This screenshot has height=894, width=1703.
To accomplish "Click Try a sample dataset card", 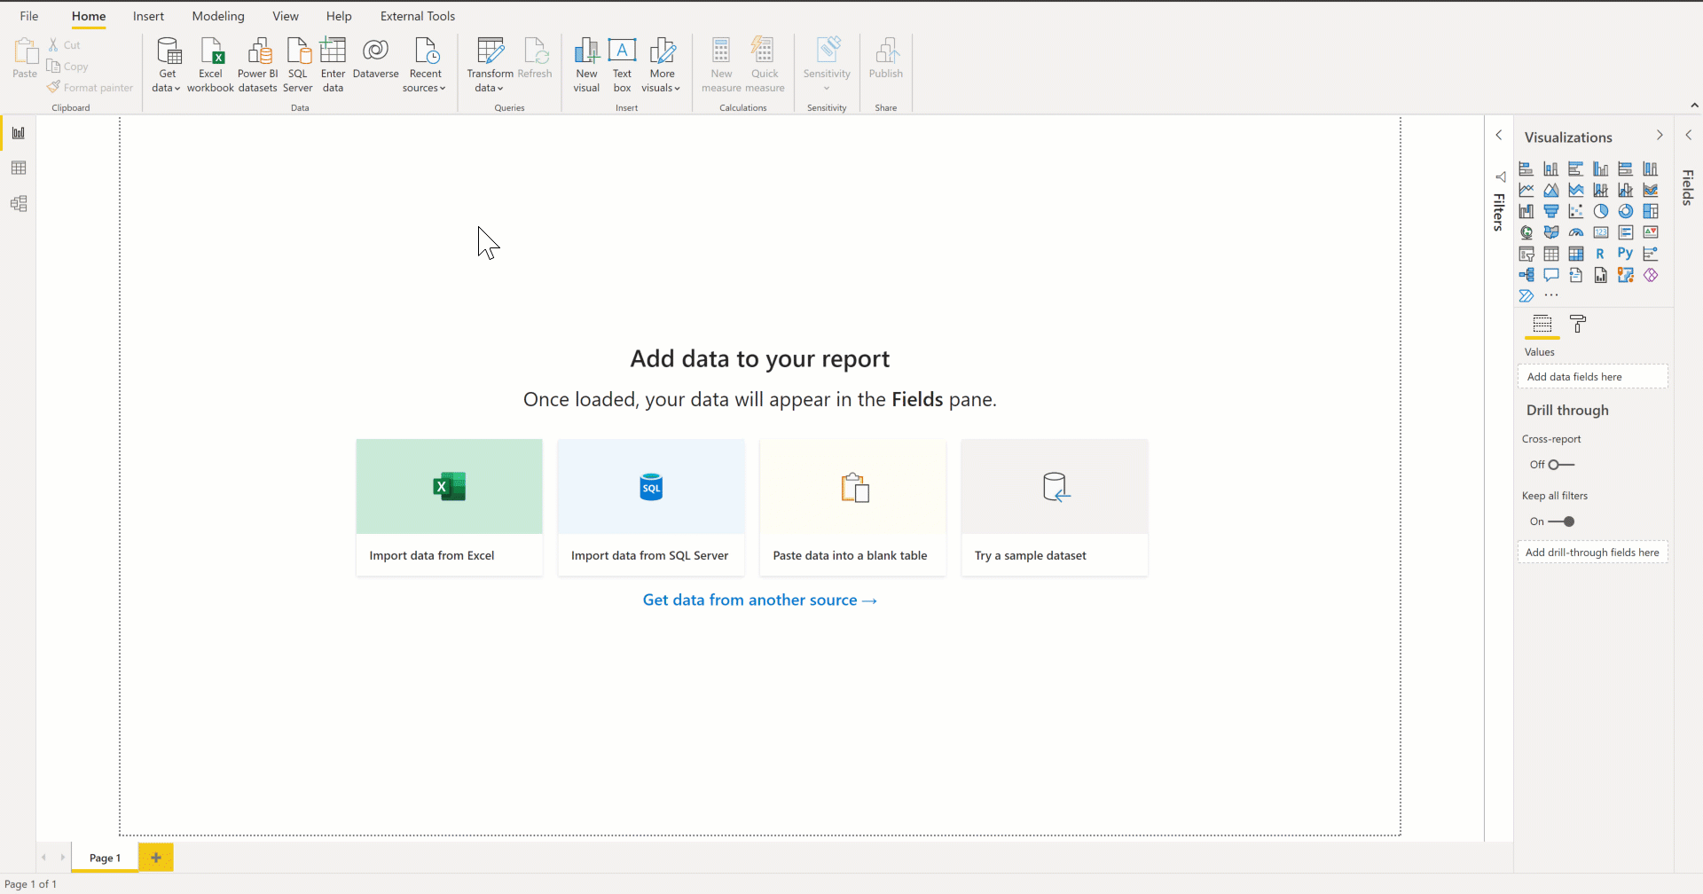I will point(1055,507).
